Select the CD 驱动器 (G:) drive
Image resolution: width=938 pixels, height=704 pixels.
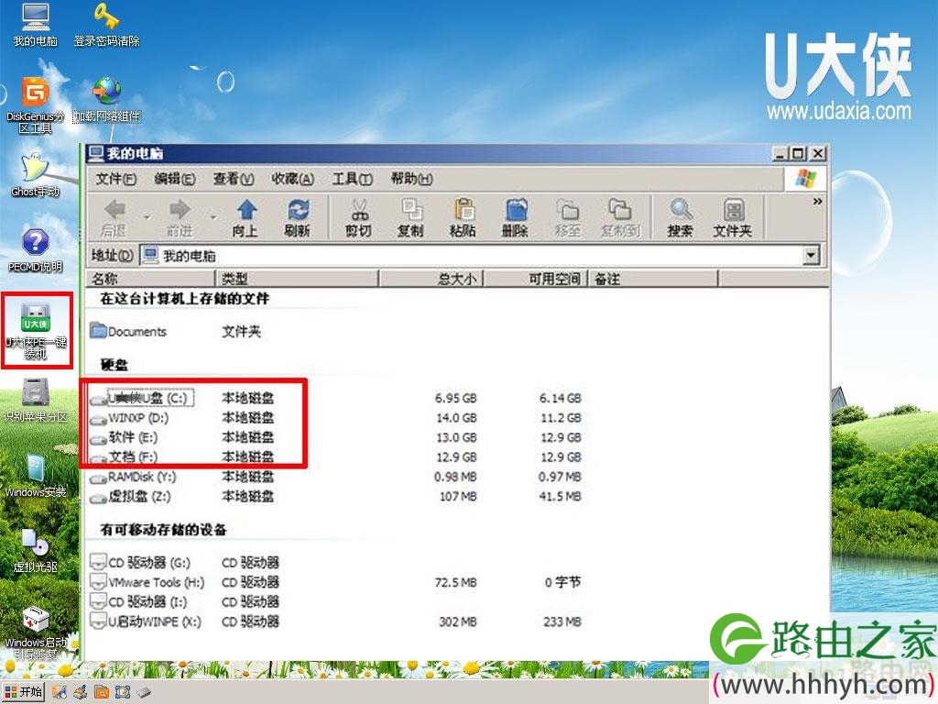coord(140,563)
